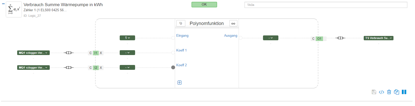Image resolution: width=415 pixels, height=106 pixels.
Task: Click icon left of Polynomfunktion title
Action: (x=181, y=23)
